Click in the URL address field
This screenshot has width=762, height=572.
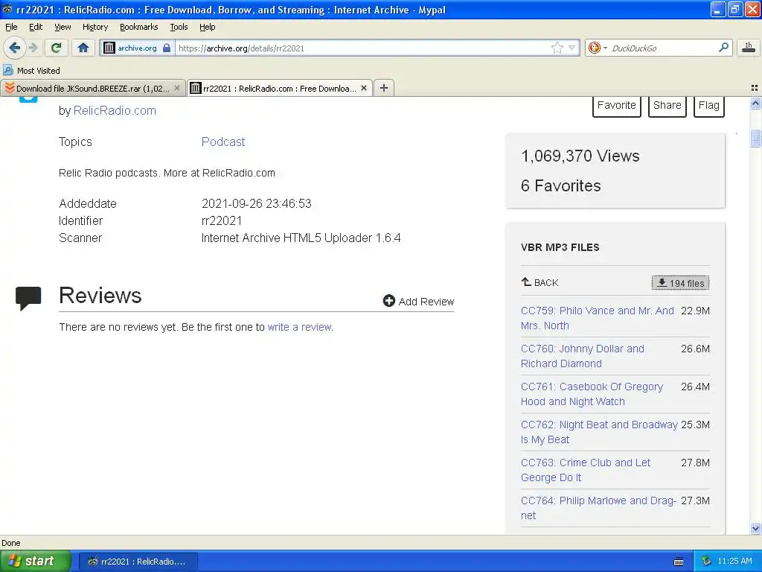(x=362, y=48)
